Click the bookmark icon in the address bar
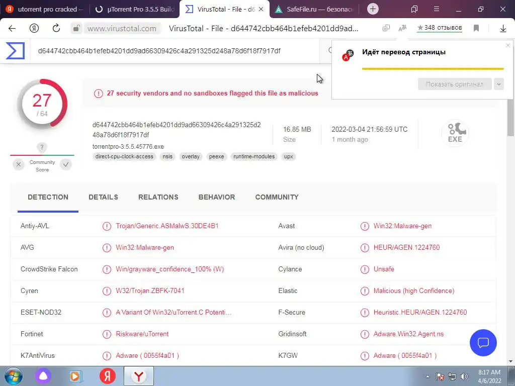This screenshot has width=515, height=386. [x=476, y=29]
